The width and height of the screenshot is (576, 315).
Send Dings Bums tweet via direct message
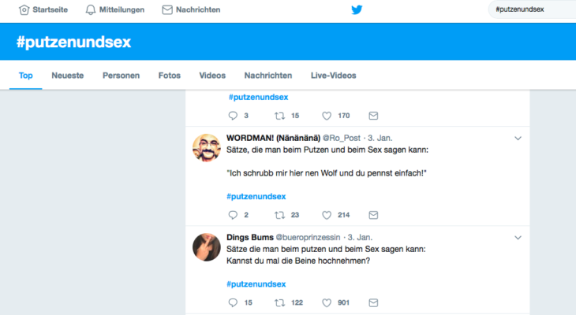[x=373, y=303]
